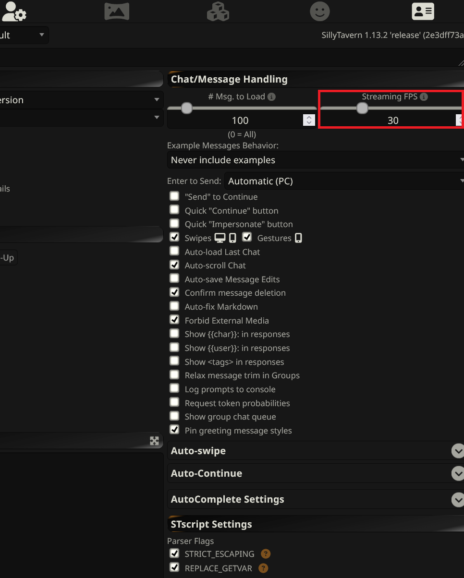This screenshot has width=464, height=578.
Task: Toggle STRICT_ESCAPING parser flag
Action: tap(174, 554)
